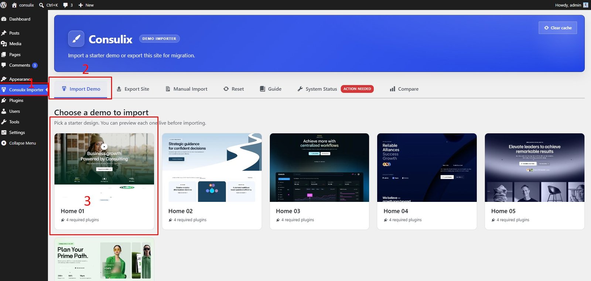
Task: Click the Comments speech bubble sidebar icon
Action: click(4, 65)
